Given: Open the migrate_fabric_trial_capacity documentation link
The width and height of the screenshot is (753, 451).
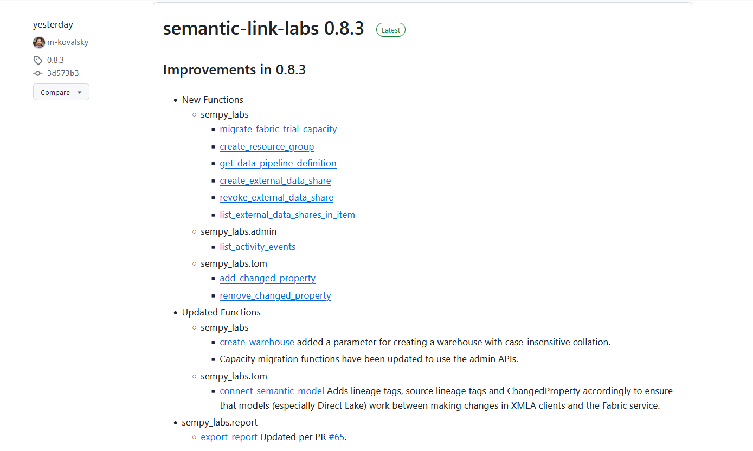Looking at the screenshot, I should pyautogui.click(x=278, y=129).
